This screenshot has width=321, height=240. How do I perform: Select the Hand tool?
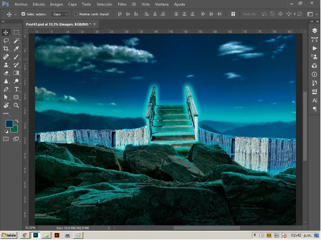[x=6, y=105]
